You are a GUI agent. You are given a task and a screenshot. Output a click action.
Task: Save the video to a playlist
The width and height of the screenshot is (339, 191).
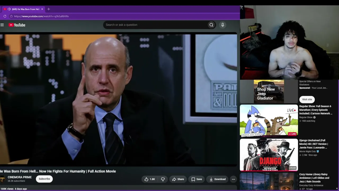(197, 179)
